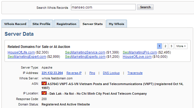The image size is (194, 108).
Task: Visit the SeoMarketingExpert.com listing
Action: (27, 57)
